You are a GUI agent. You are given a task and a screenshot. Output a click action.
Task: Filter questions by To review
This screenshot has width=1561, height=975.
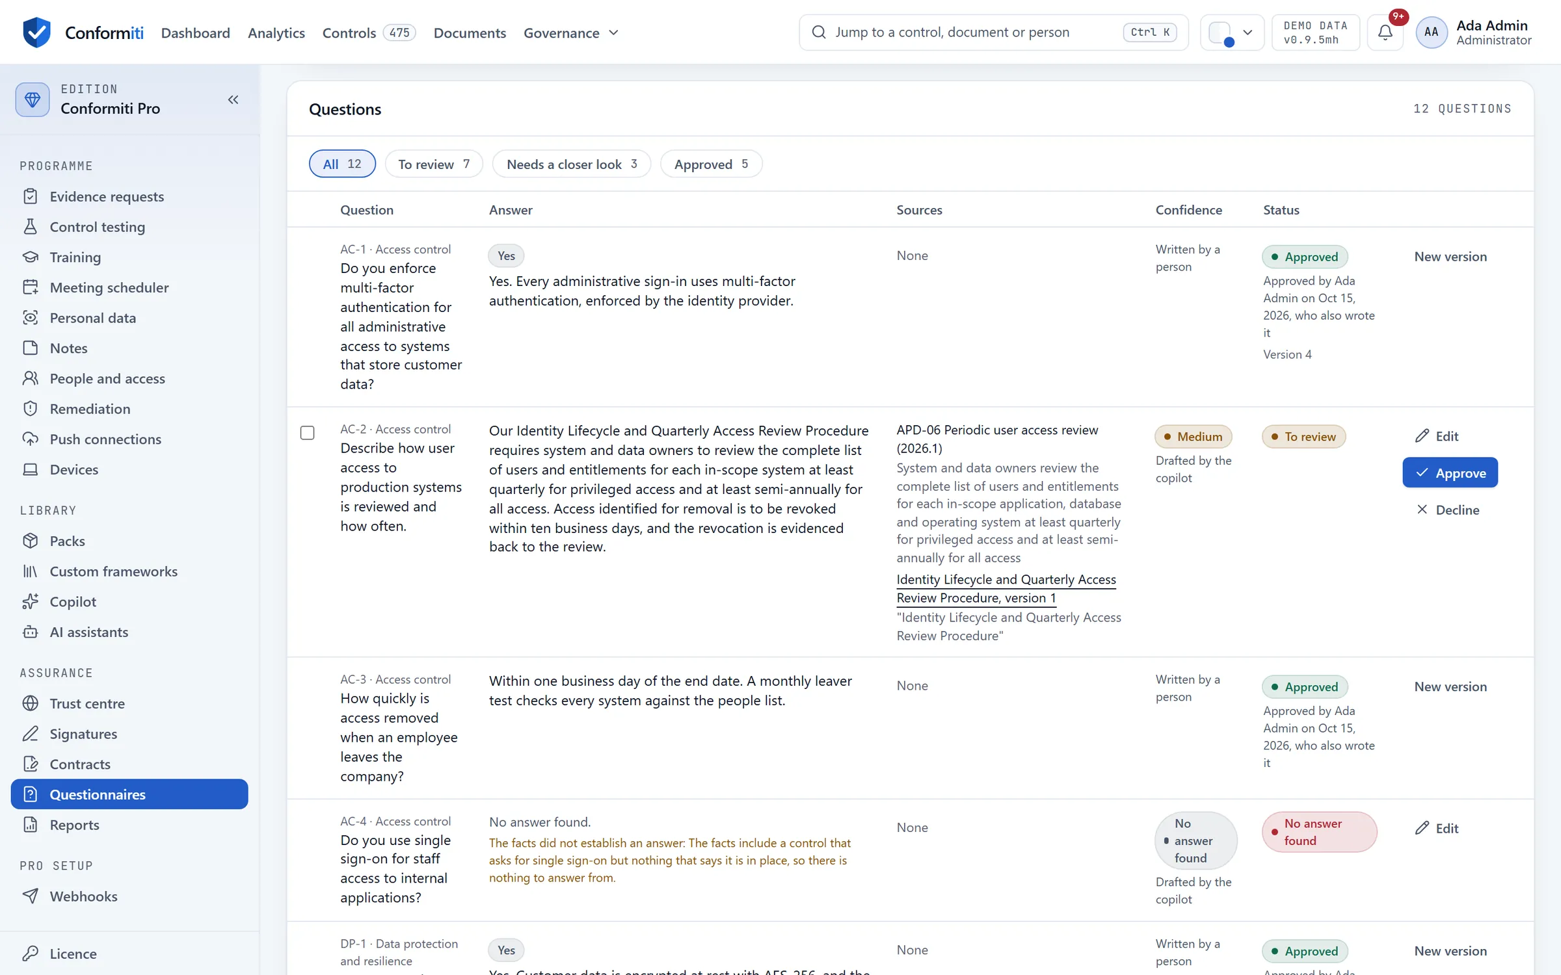click(434, 164)
